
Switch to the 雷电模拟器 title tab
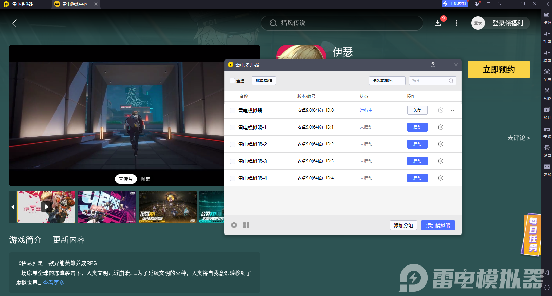tap(22, 4)
